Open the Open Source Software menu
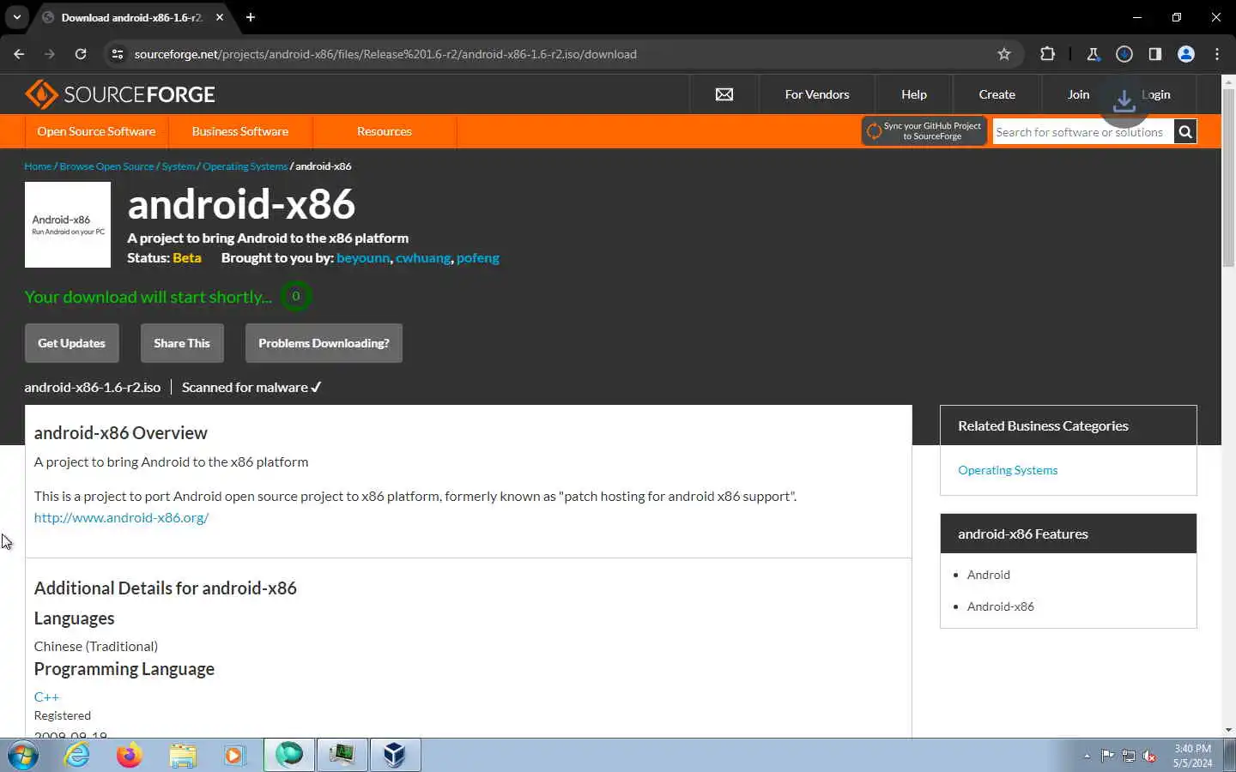Screen dimensions: 1236x772 click(x=96, y=131)
